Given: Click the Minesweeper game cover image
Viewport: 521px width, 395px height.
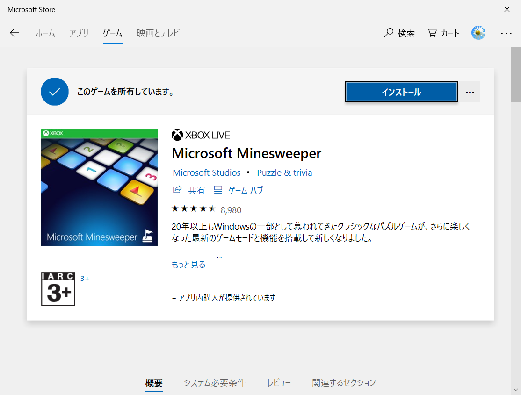Looking at the screenshot, I should point(99,187).
